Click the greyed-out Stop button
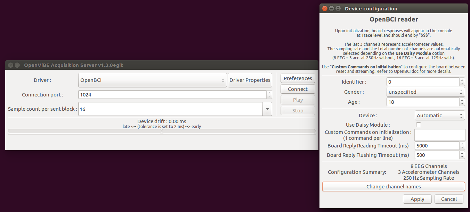Viewport: 470px width, 212px height. click(x=298, y=111)
